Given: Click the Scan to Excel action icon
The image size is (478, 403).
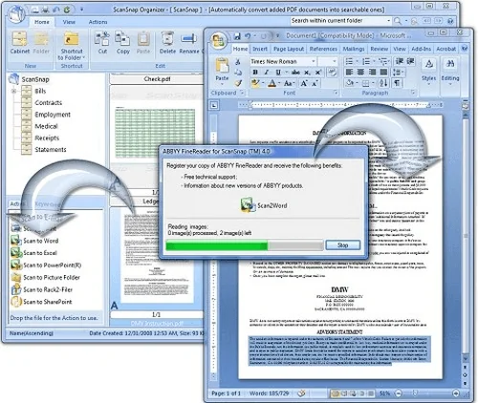Looking at the screenshot, I should (x=15, y=252).
